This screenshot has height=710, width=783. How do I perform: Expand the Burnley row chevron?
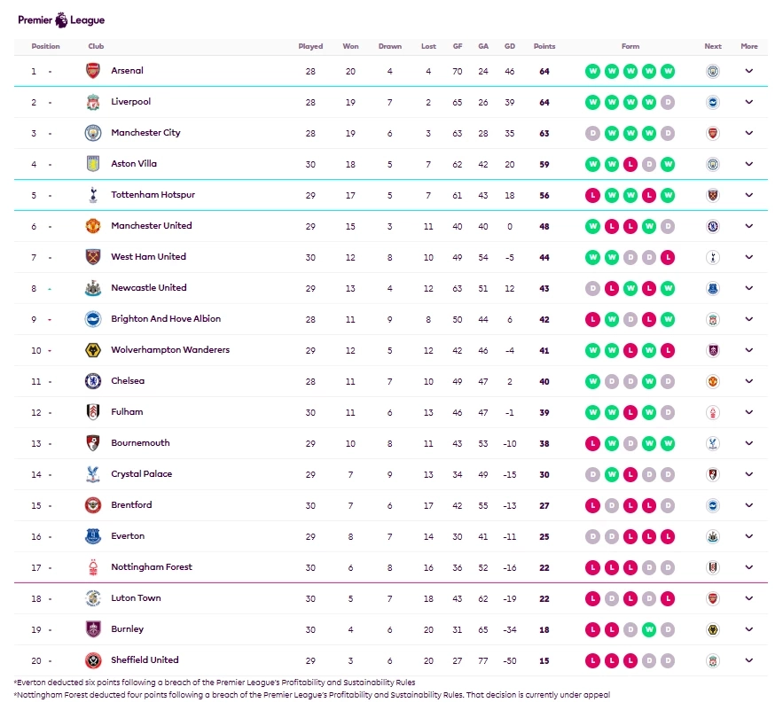click(x=748, y=629)
